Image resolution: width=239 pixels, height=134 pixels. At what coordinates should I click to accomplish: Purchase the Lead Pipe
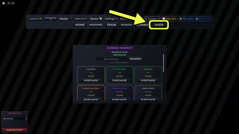[91, 80]
